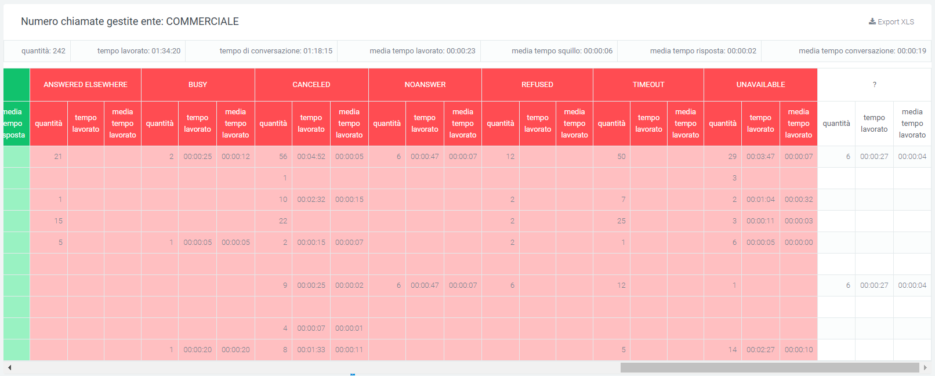The width and height of the screenshot is (935, 376).
Task: Select the NOANSWER column group header
Action: [425, 85]
